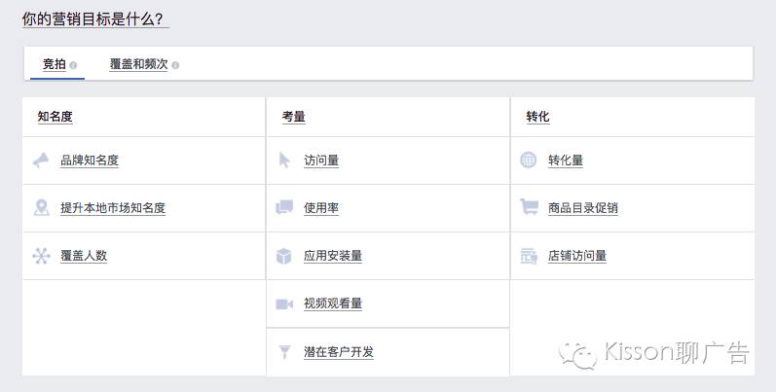The image size is (776, 392).
Task: Choose the 潜在客户开发 objective
Action: click(x=388, y=352)
